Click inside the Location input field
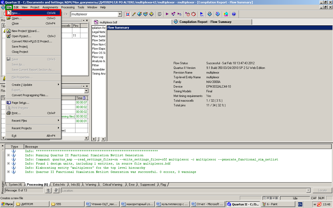This screenshot has height=208, width=333. [184, 191]
